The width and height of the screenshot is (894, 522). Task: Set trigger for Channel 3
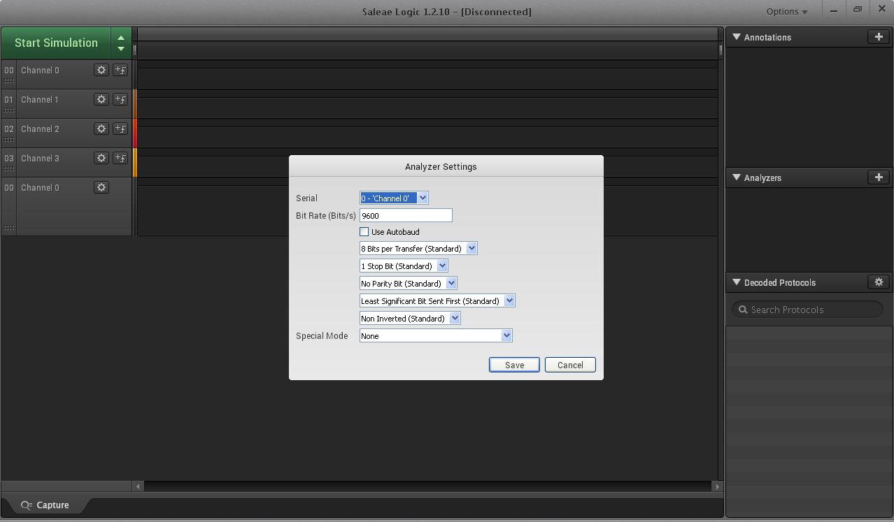tap(120, 158)
